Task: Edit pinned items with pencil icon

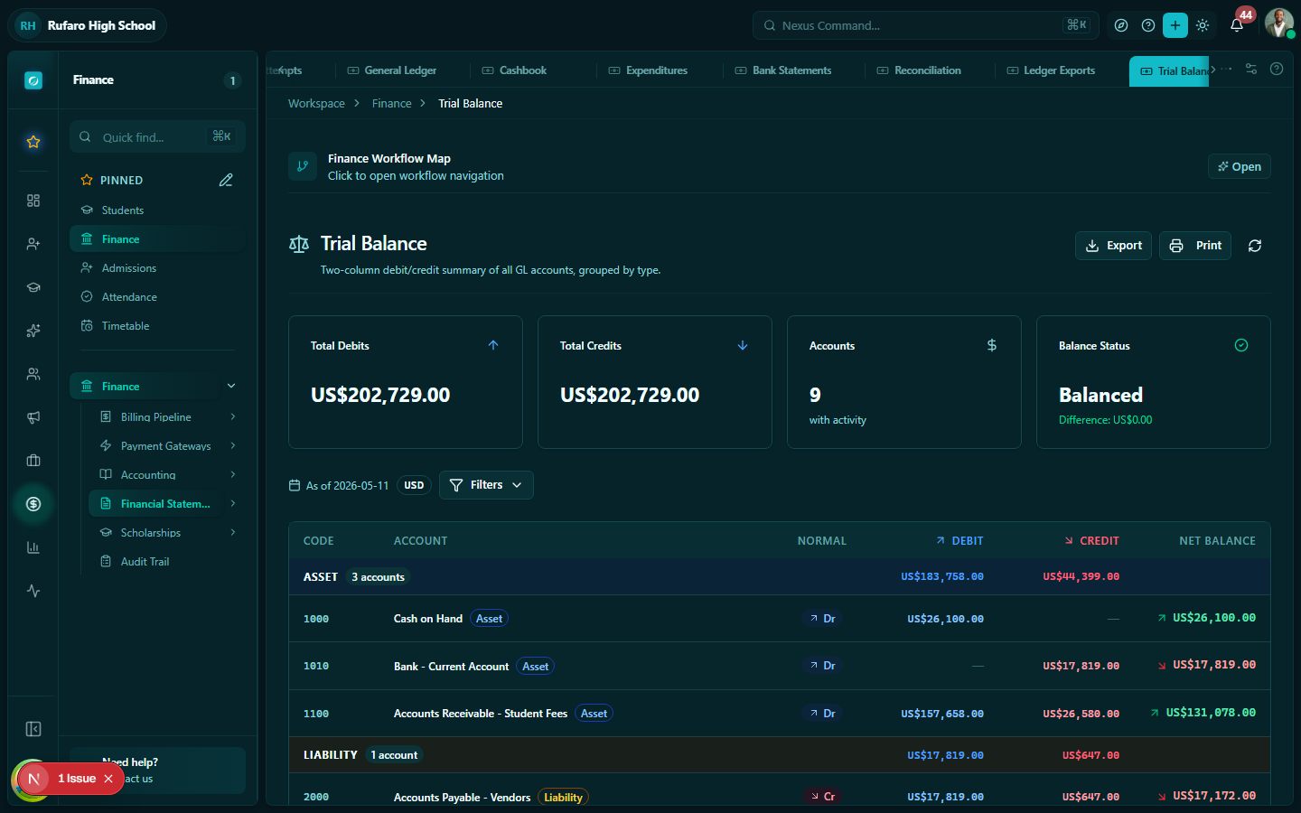Action: point(226,180)
